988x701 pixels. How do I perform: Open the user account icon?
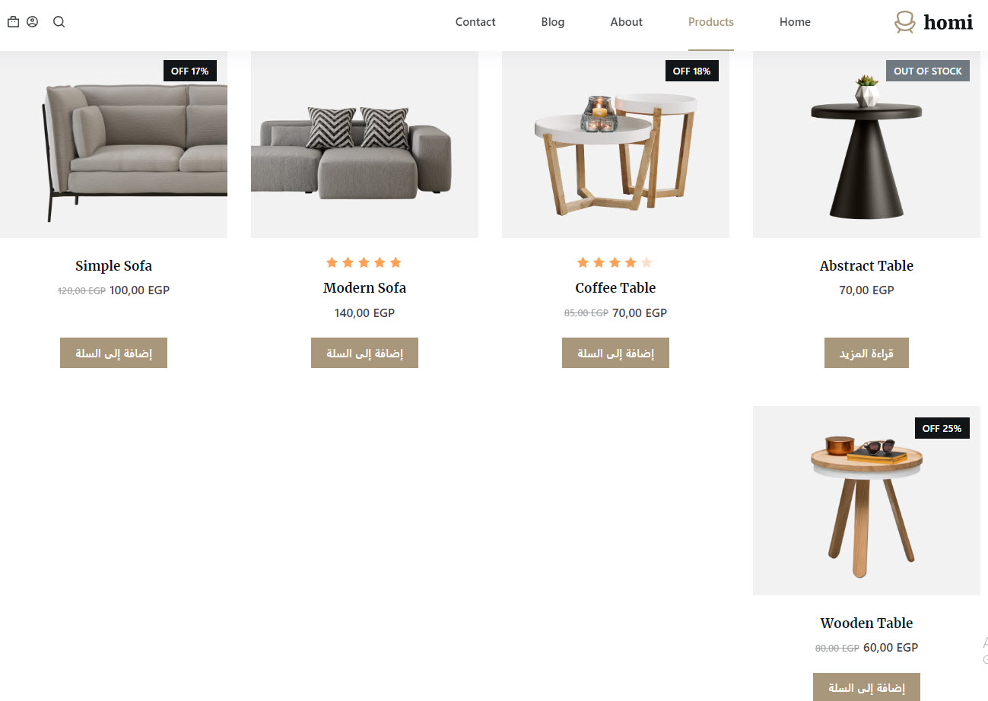[32, 22]
